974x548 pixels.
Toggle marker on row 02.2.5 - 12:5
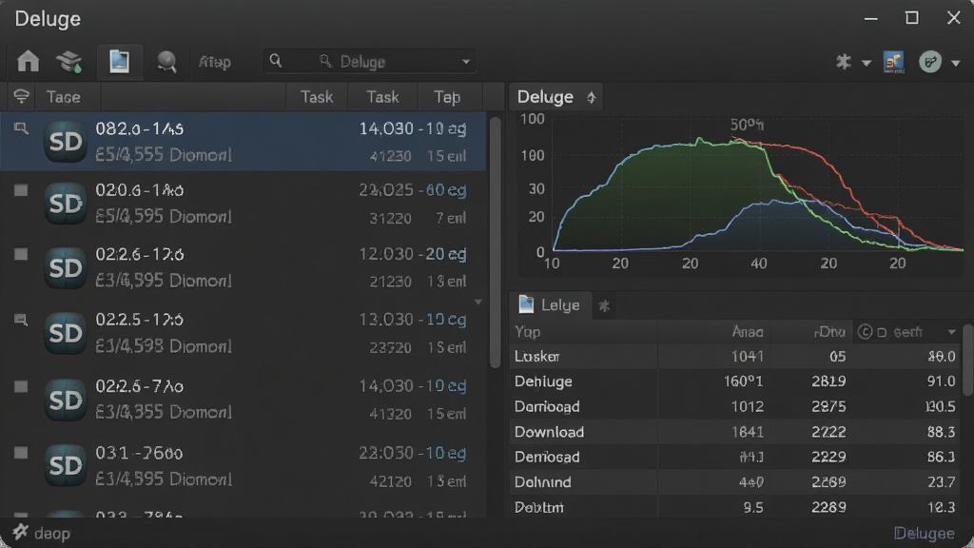click(21, 320)
